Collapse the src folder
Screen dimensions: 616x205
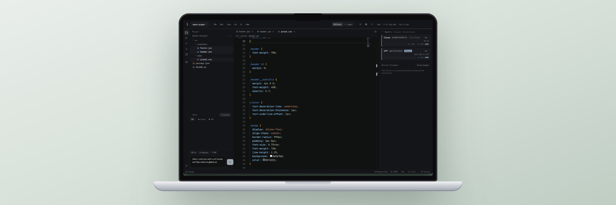(x=193, y=40)
